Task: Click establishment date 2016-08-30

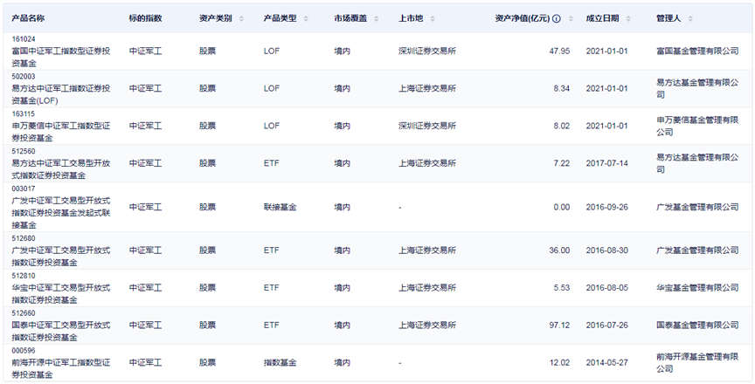Action: pyautogui.click(x=606, y=250)
